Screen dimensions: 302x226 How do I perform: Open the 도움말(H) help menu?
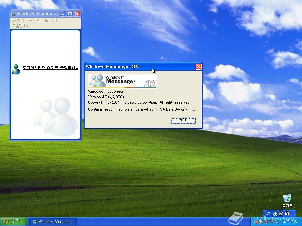point(20,26)
